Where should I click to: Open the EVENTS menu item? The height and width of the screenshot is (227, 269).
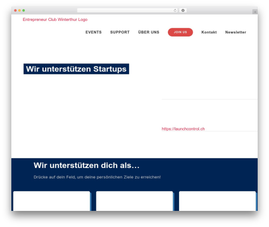pyautogui.click(x=94, y=32)
